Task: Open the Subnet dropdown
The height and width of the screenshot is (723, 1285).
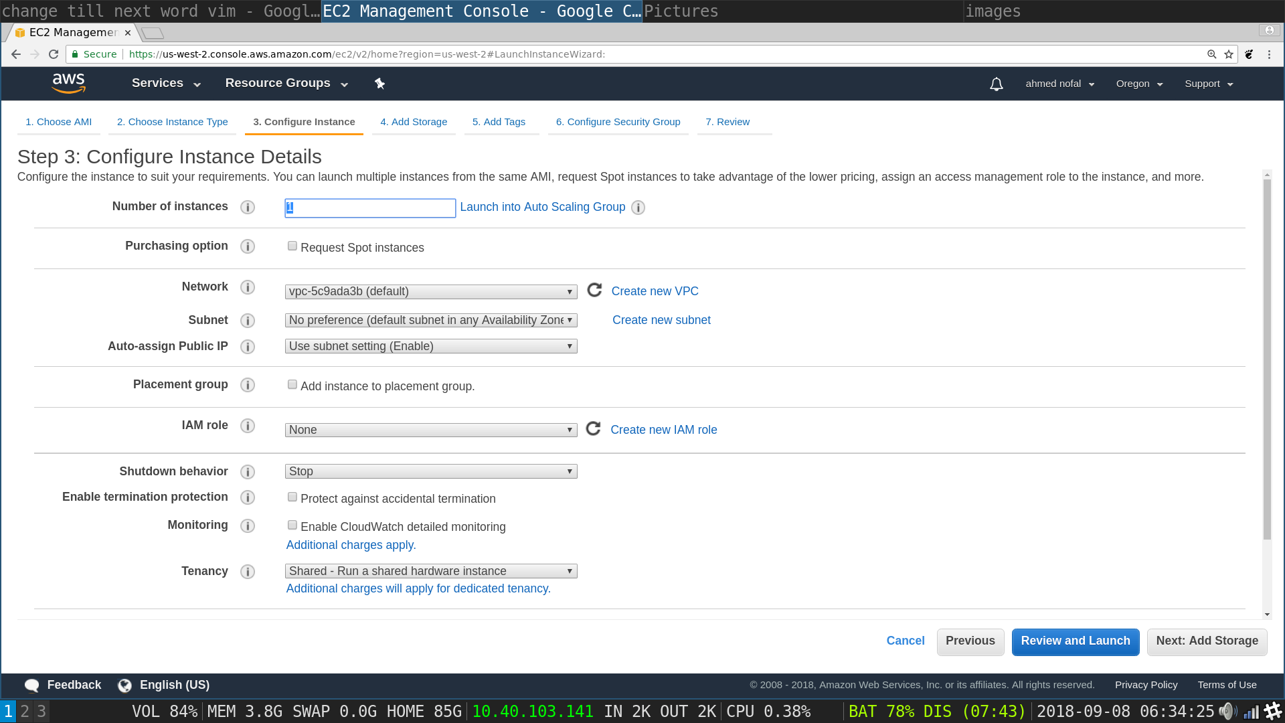Action: click(431, 320)
